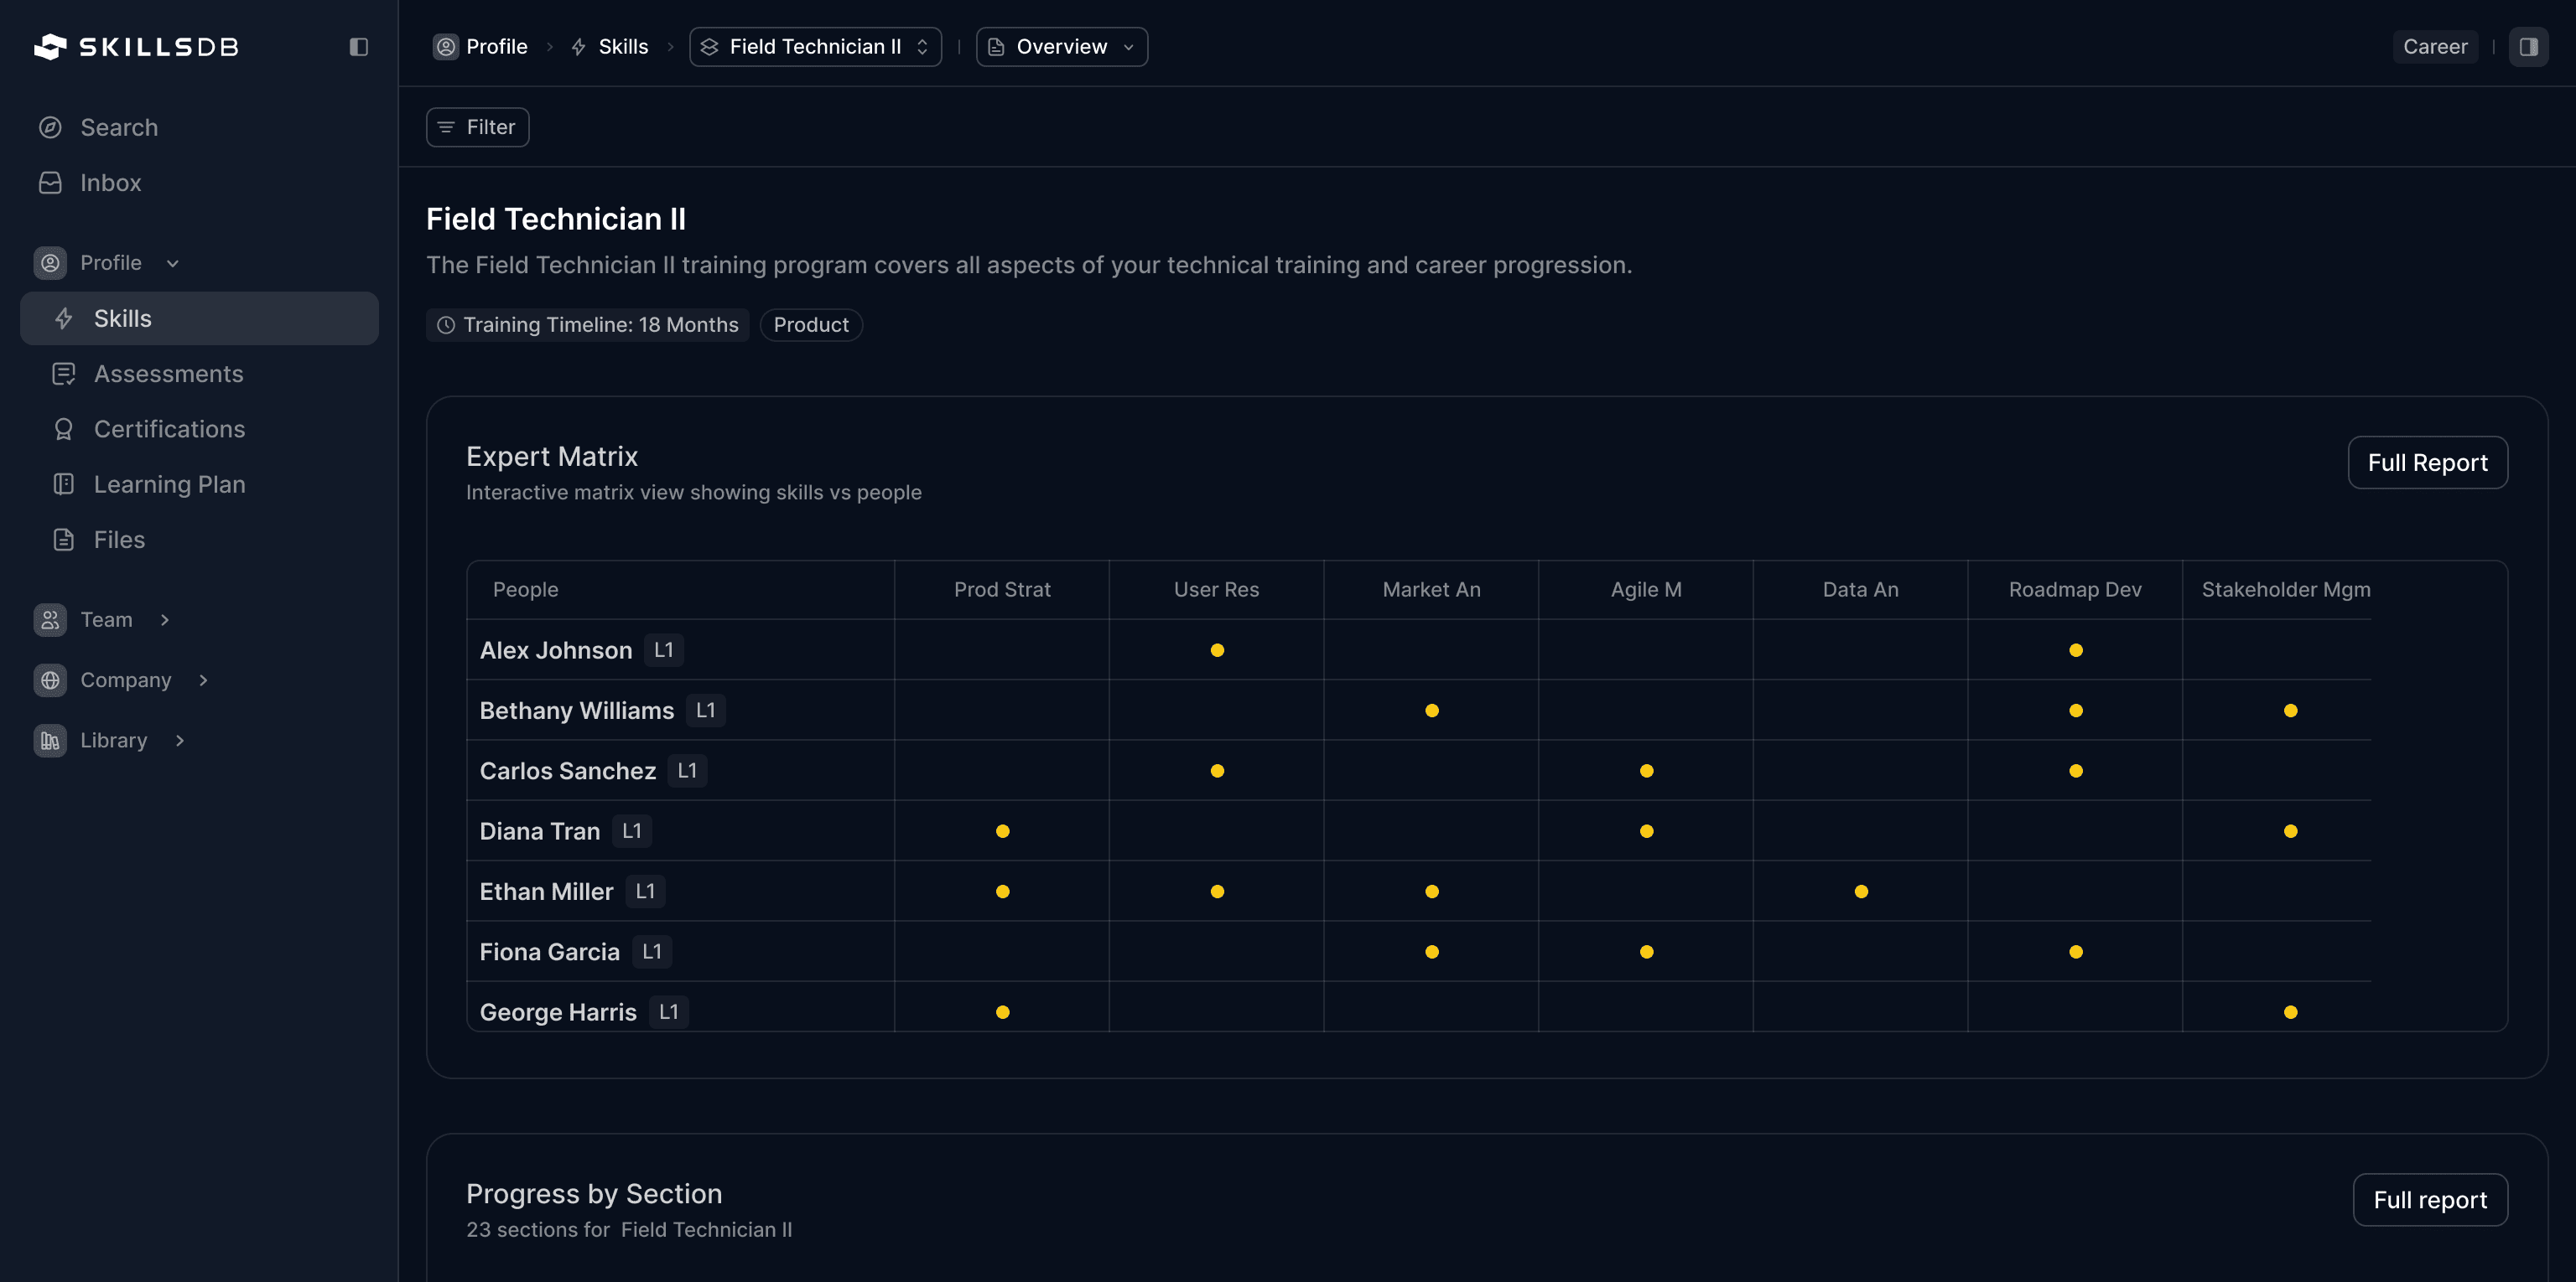
Task: Open the Files section
Action: coord(119,539)
